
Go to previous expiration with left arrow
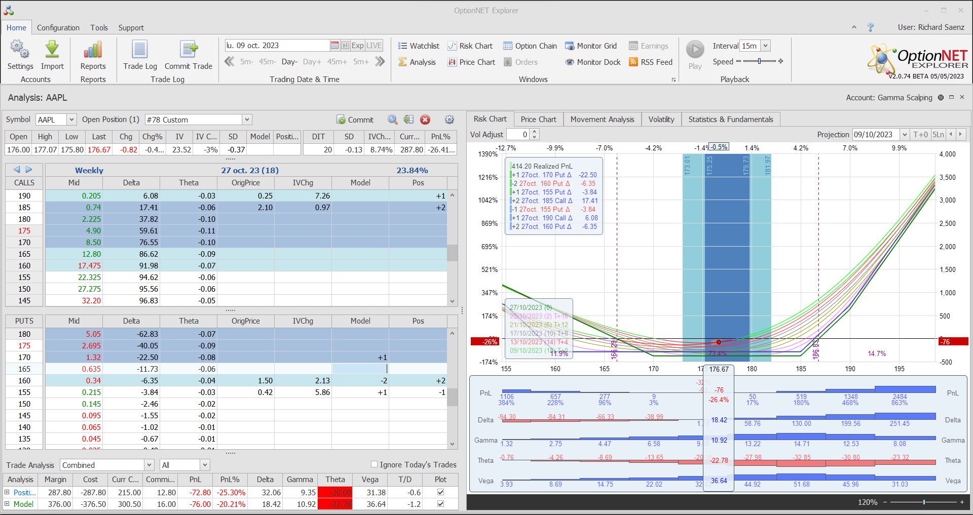coord(17,170)
